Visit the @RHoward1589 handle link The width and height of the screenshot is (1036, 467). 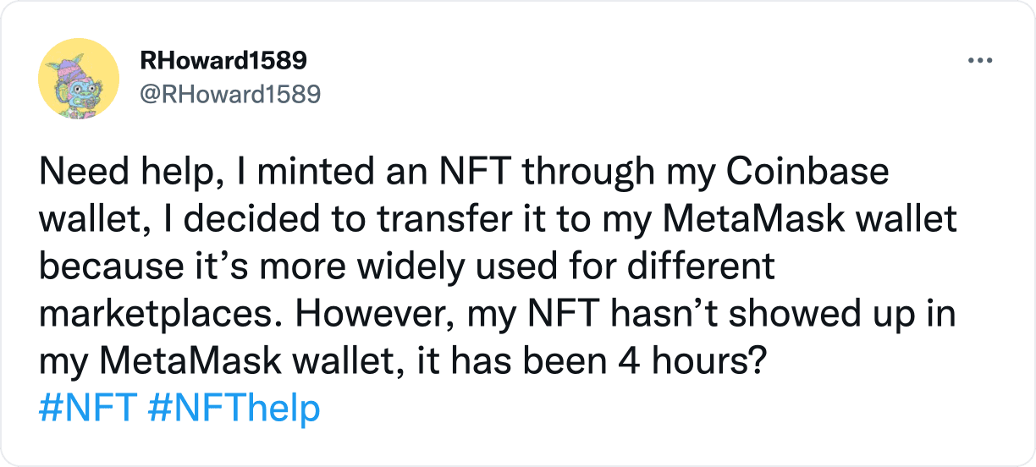pos(229,94)
